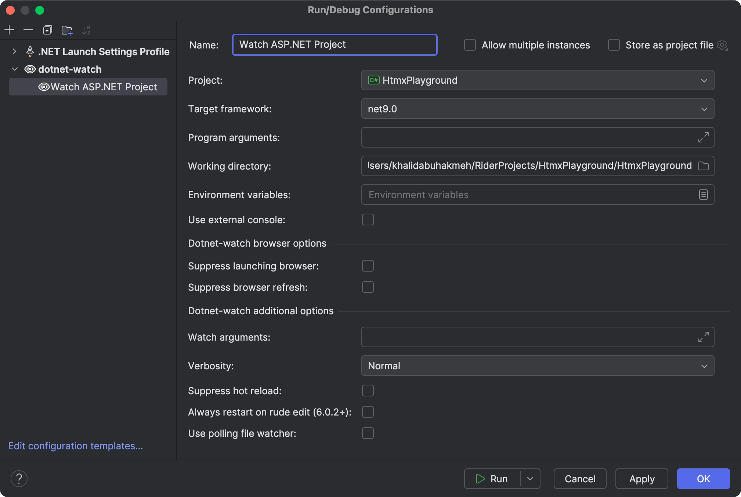Screen dimensions: 741x497
Task: Enable Allow multiple instances
Action: point(470,45)
